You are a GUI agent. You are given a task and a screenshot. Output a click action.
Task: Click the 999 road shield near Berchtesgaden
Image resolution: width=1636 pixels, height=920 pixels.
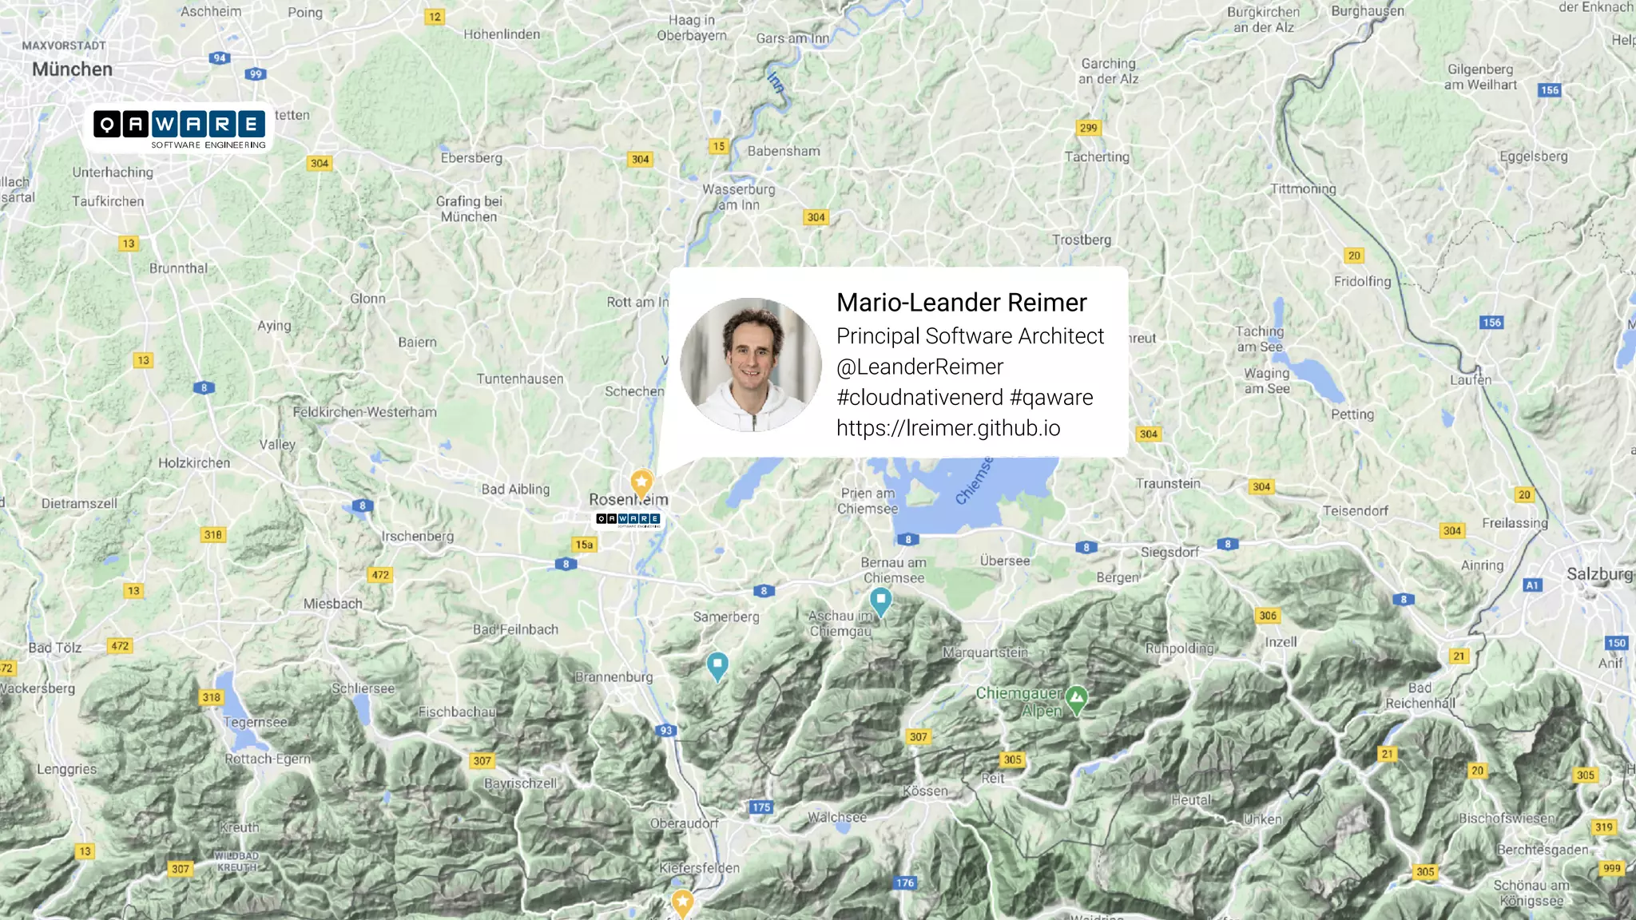(1612, 868)
